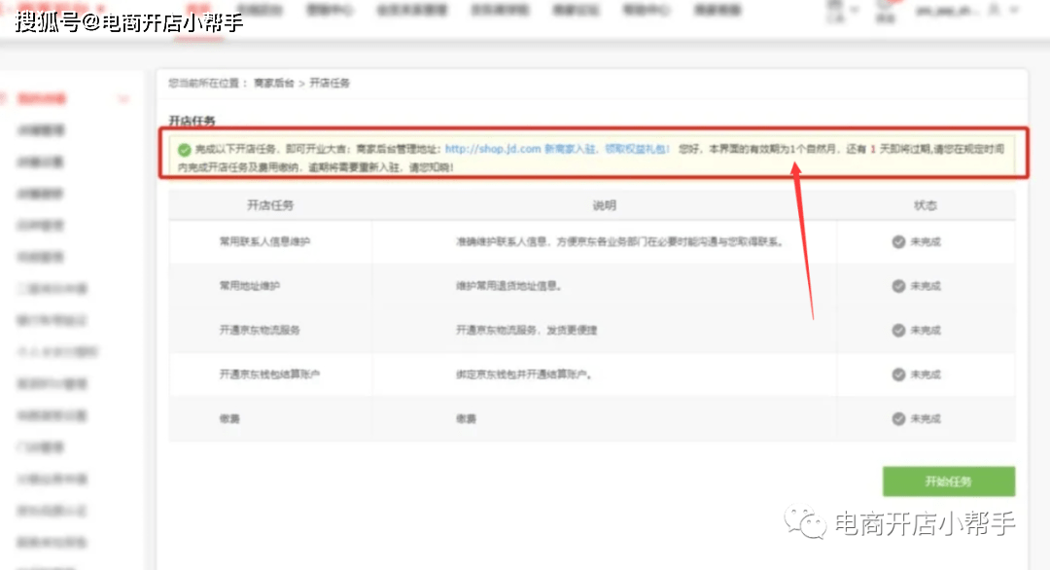Click status icon for 开通京东钱包结算账户 row
This screenshot has width=1050, height=570.
coord(898,374)
